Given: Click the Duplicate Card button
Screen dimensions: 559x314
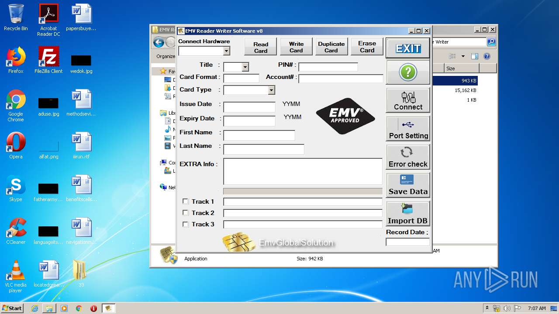Looking at the screenshot, I should (x=331, y=47).
